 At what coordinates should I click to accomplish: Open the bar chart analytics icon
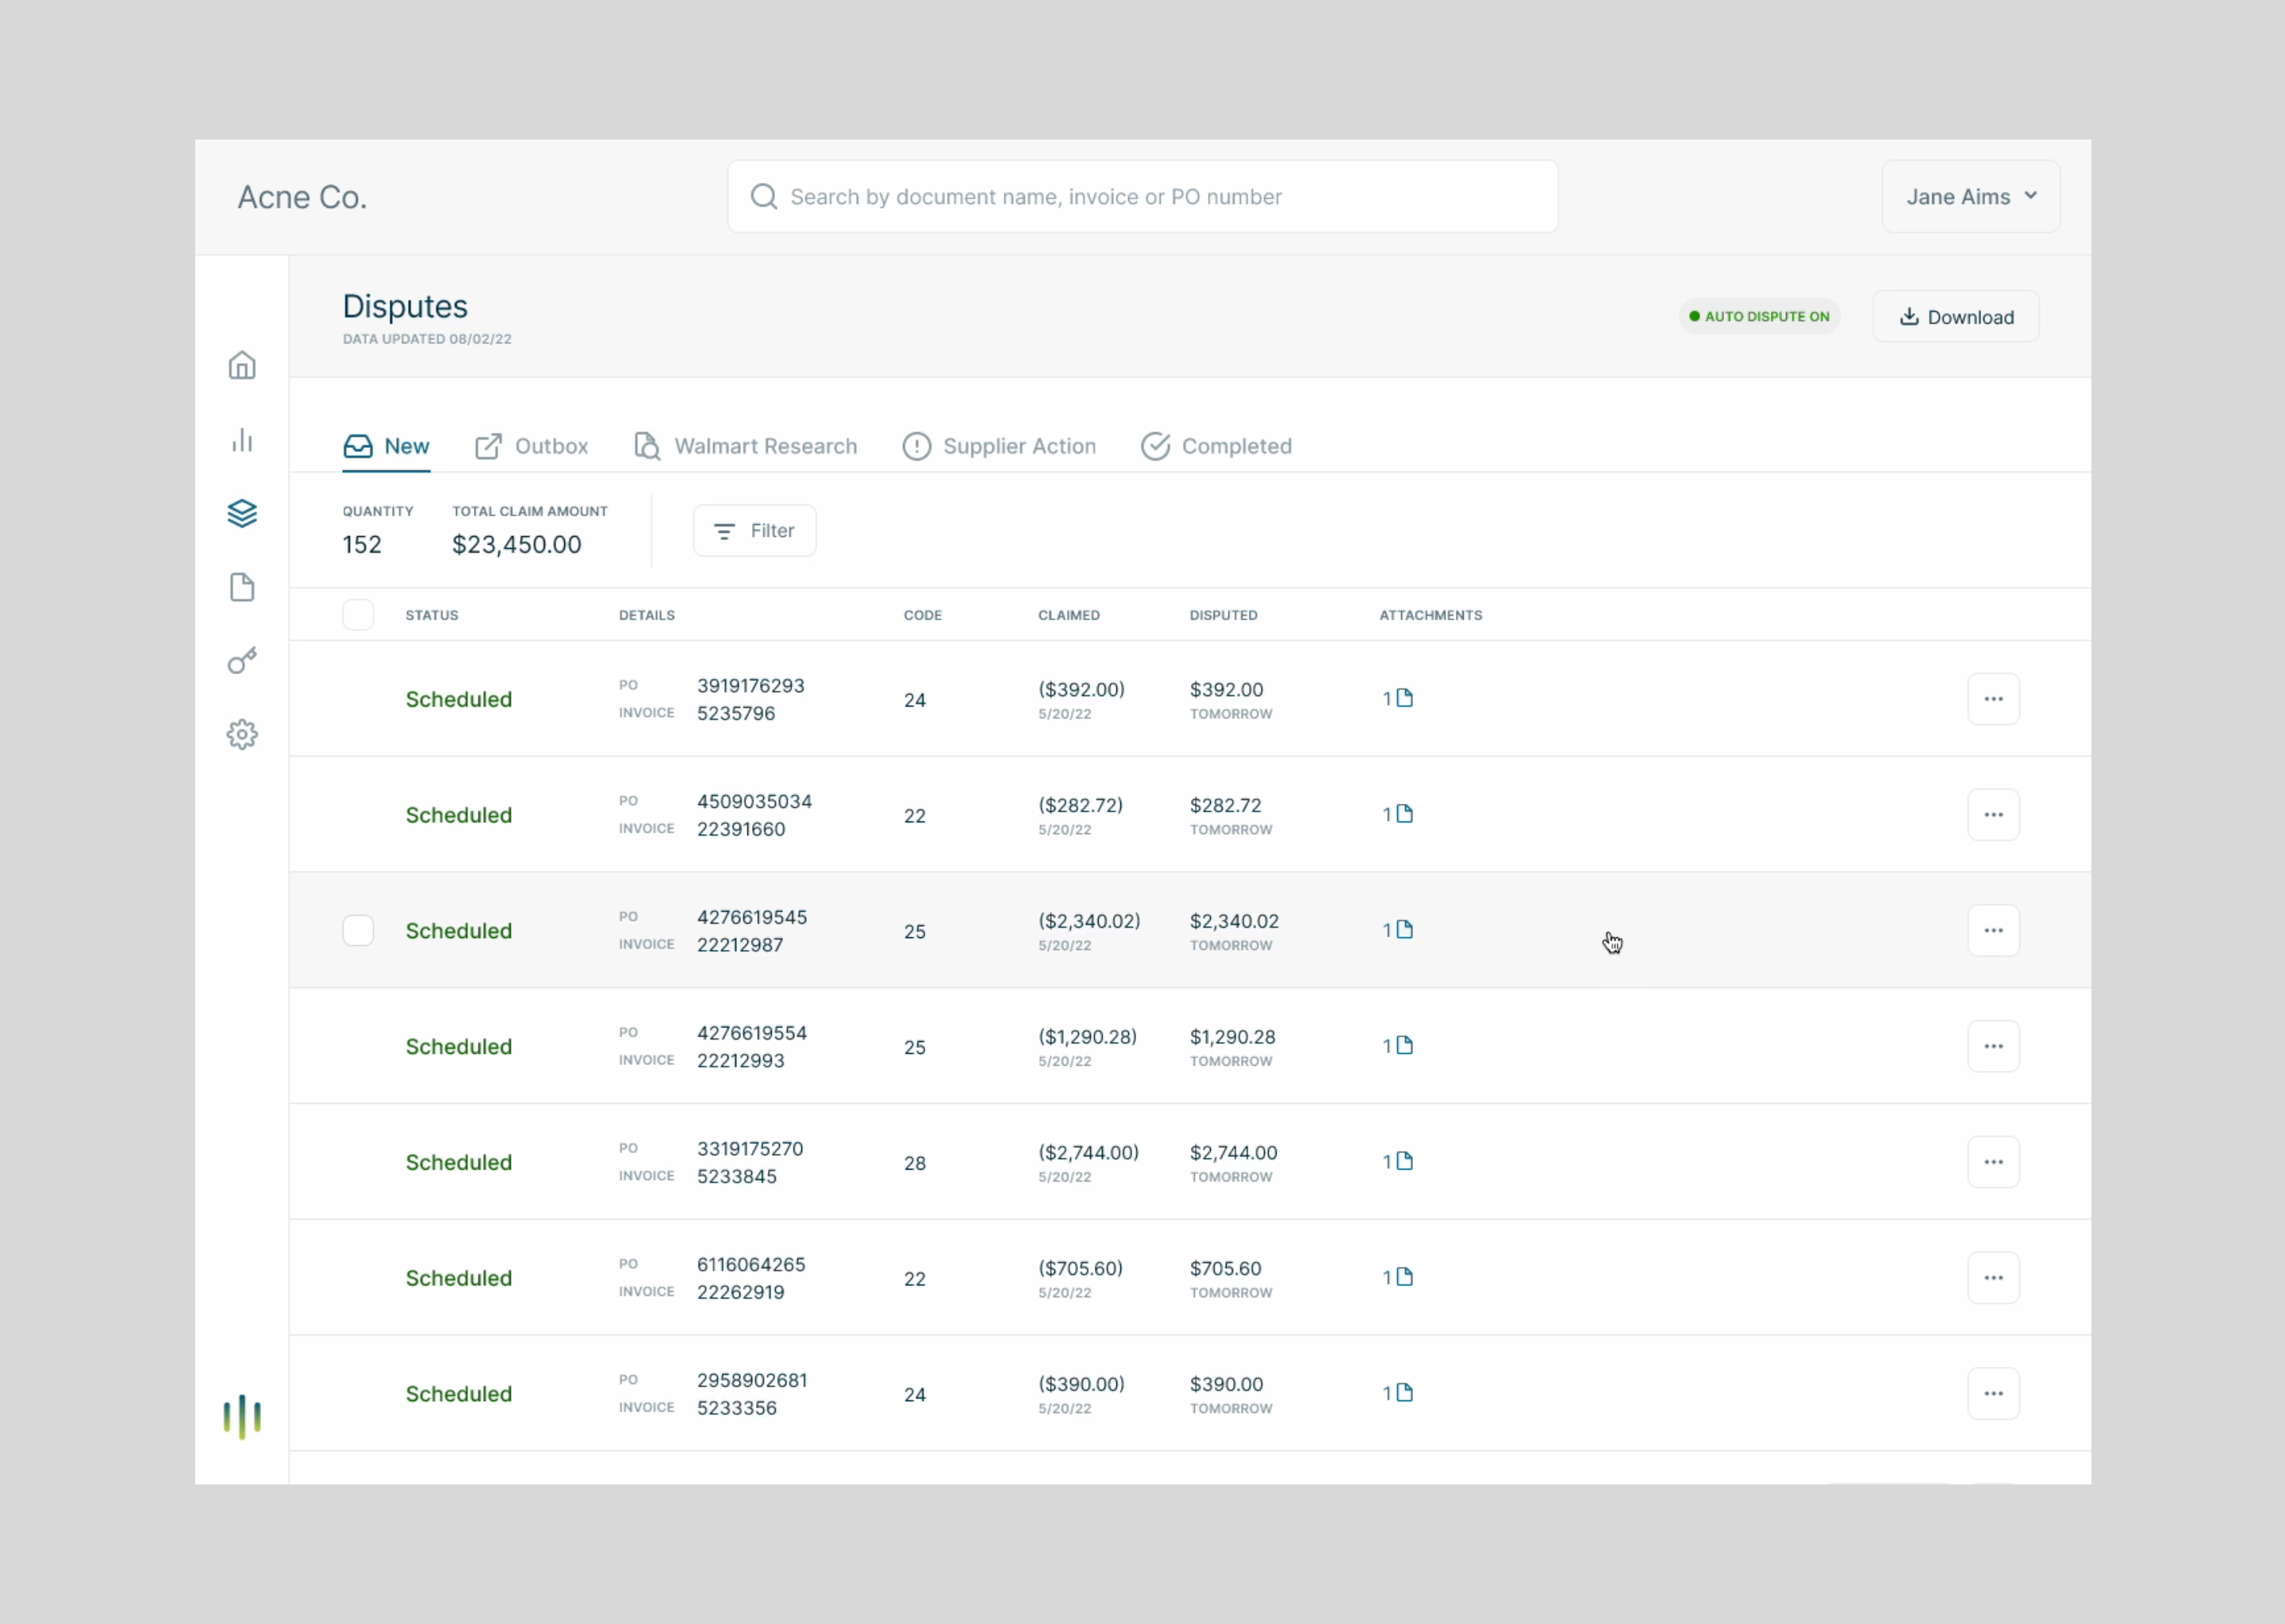tap(242, 440)
